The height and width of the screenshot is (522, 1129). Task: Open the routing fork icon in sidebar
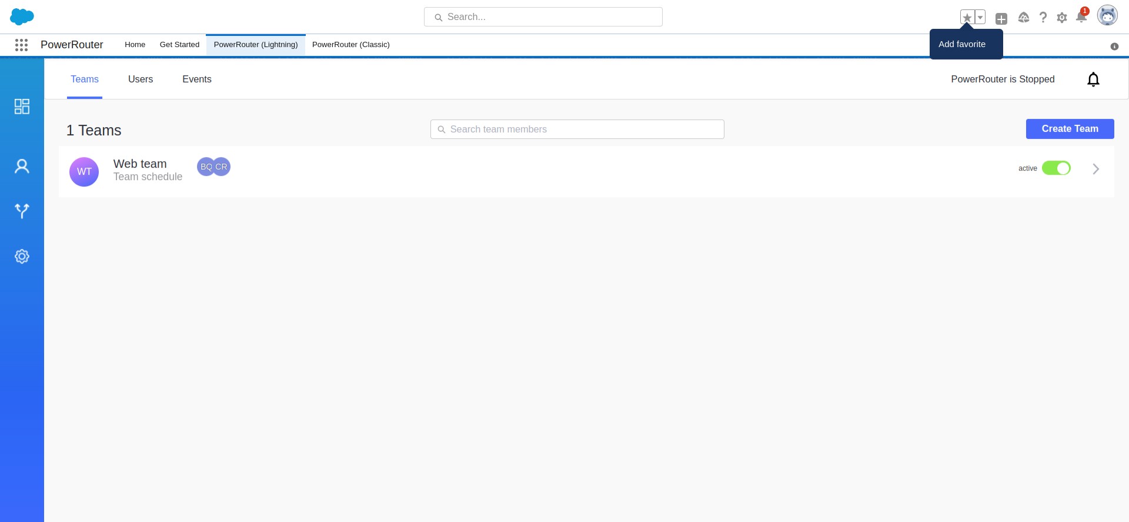click(x=22, y=211)
